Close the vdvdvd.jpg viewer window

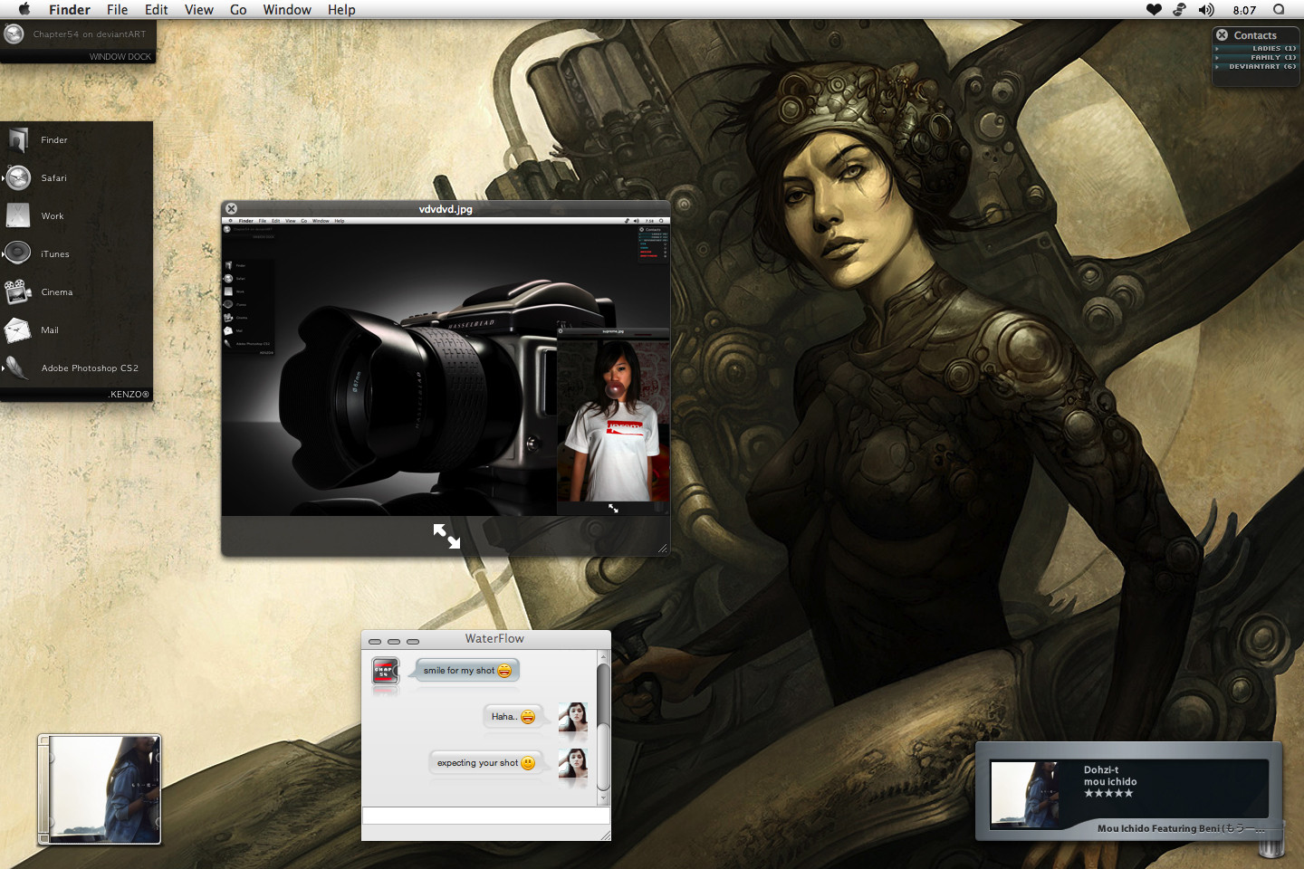tap(231, 208)
